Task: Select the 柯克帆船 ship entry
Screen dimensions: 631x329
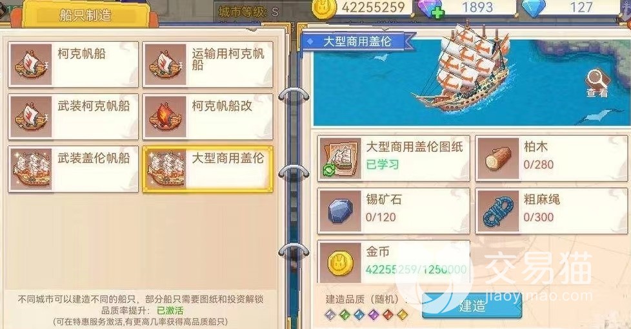Action: tap(74, 64)
